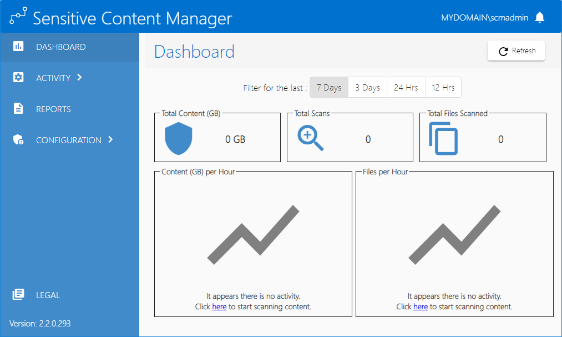The height and width of the screenshot is (337, 562).
Task: Click the '0' value in Total Scans
Action: click(368, 139)
